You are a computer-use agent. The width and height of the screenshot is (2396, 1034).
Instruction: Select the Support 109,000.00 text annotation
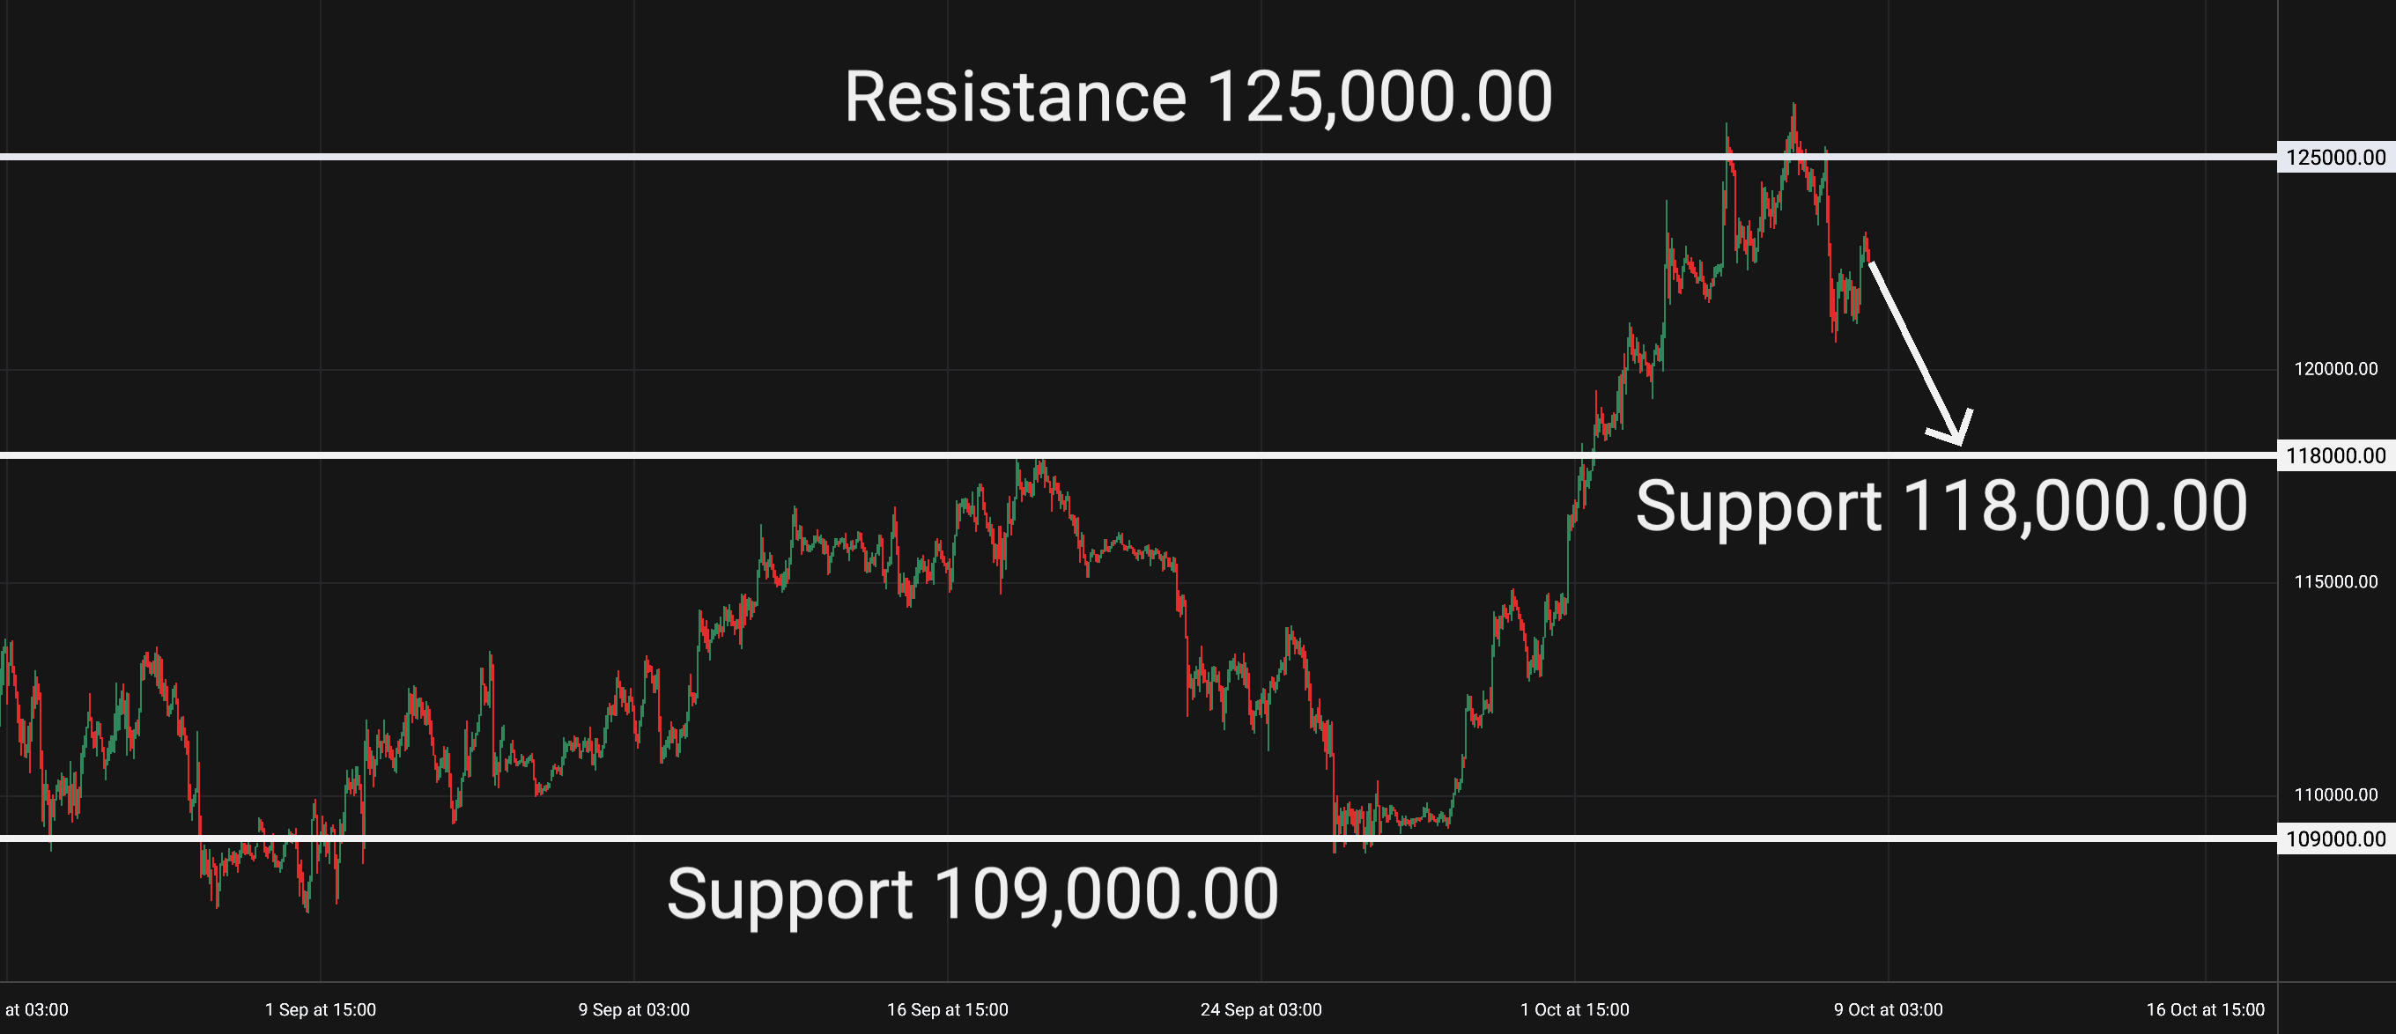pos(972,895)
